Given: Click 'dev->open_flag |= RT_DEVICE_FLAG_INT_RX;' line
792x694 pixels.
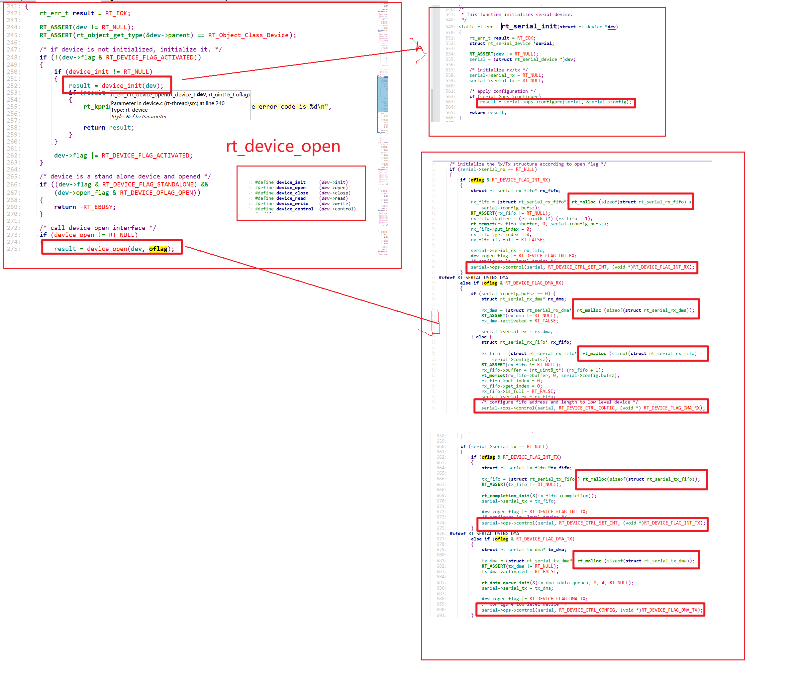Looking at the screenshot, I should click(523, 256).
